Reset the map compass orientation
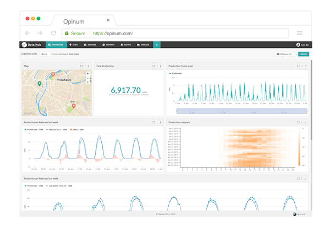The width and height of the screenshot is (330, 241). coord(88,83)
